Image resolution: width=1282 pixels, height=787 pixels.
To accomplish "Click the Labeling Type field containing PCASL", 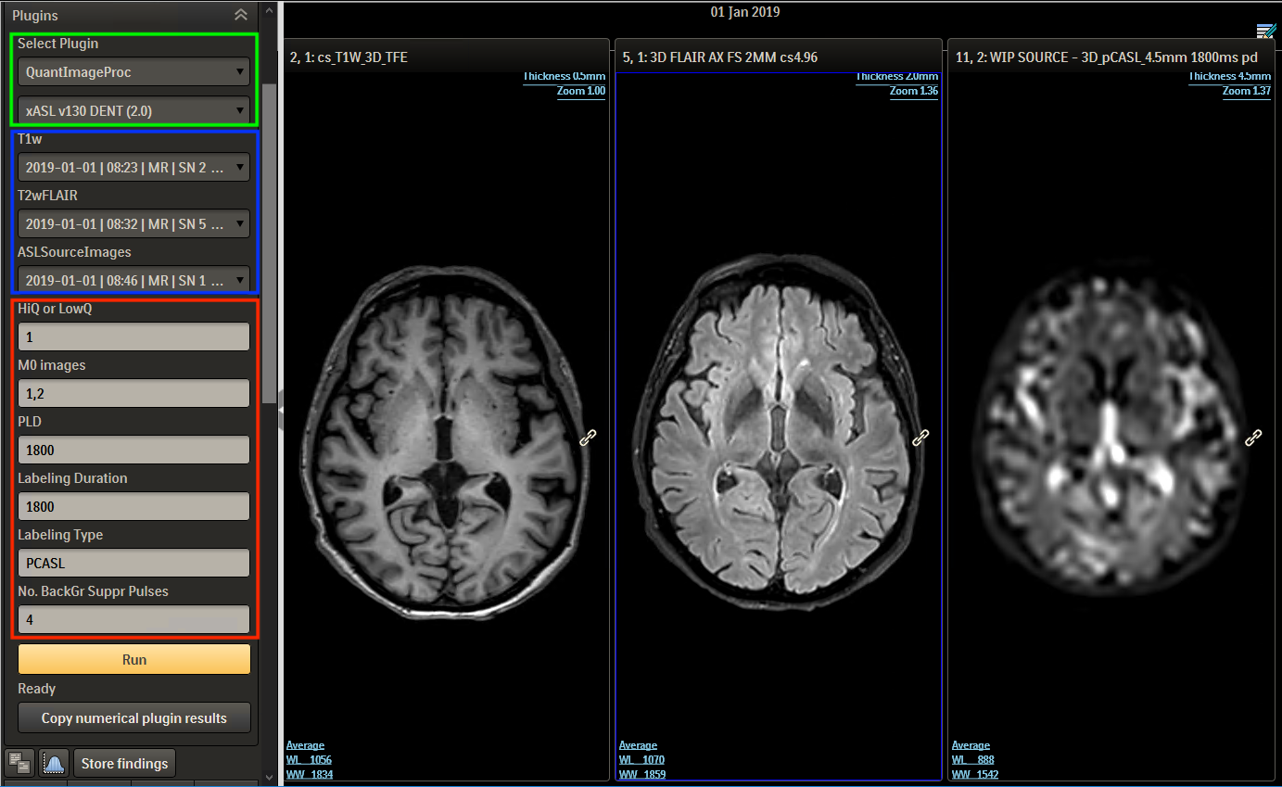I will [133, 563].
